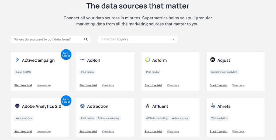Click the data source search field
Screen dimensions: 276x140
47,39
